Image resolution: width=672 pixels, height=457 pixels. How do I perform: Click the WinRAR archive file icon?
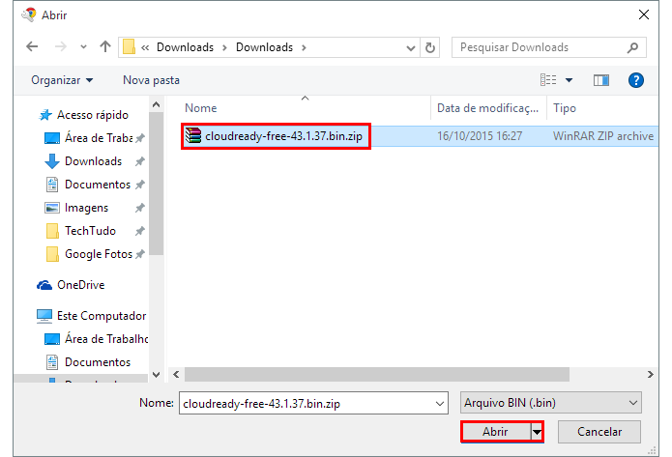coord(192,136)
